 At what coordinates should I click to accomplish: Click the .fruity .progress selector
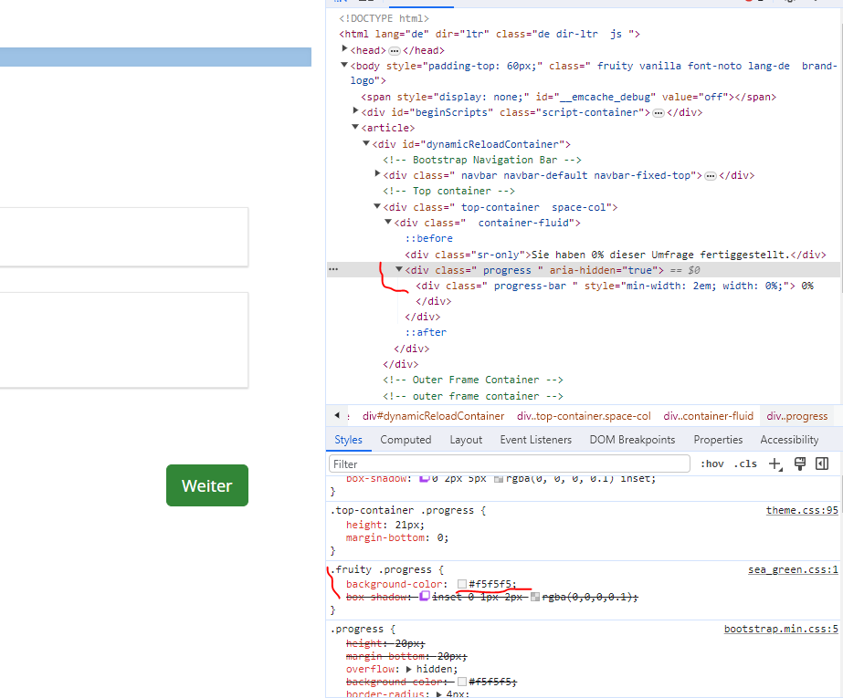point(381,569)
